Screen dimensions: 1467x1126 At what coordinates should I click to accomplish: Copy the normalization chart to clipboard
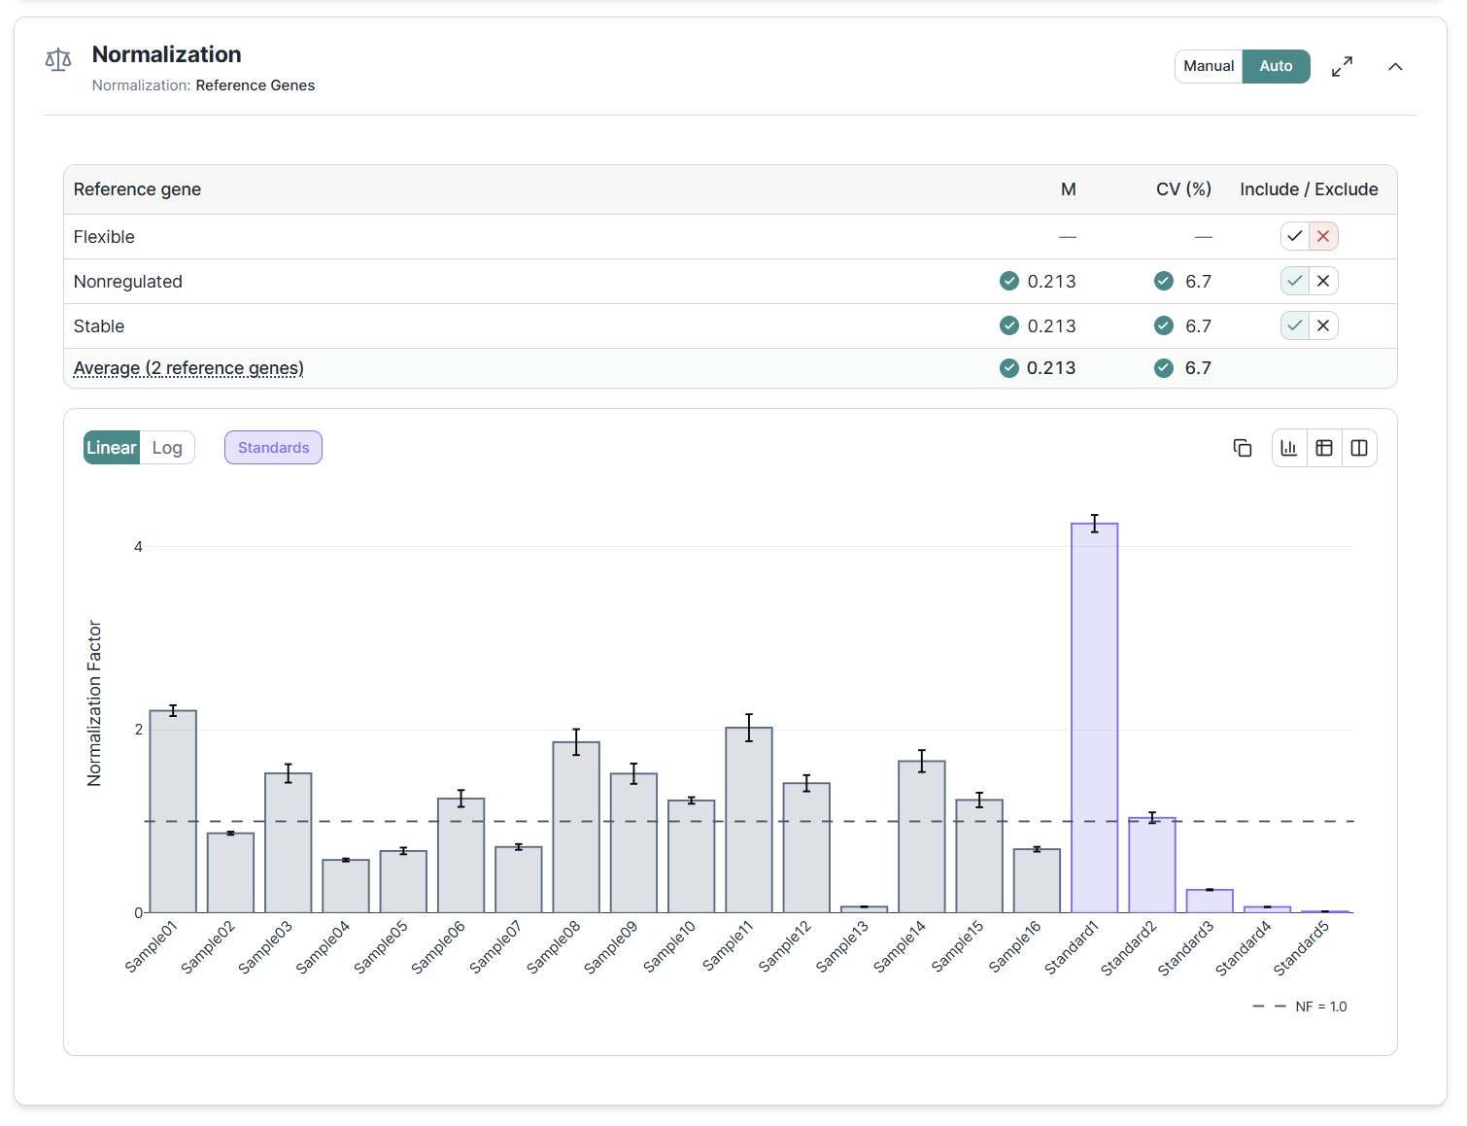coord(1243,447)
